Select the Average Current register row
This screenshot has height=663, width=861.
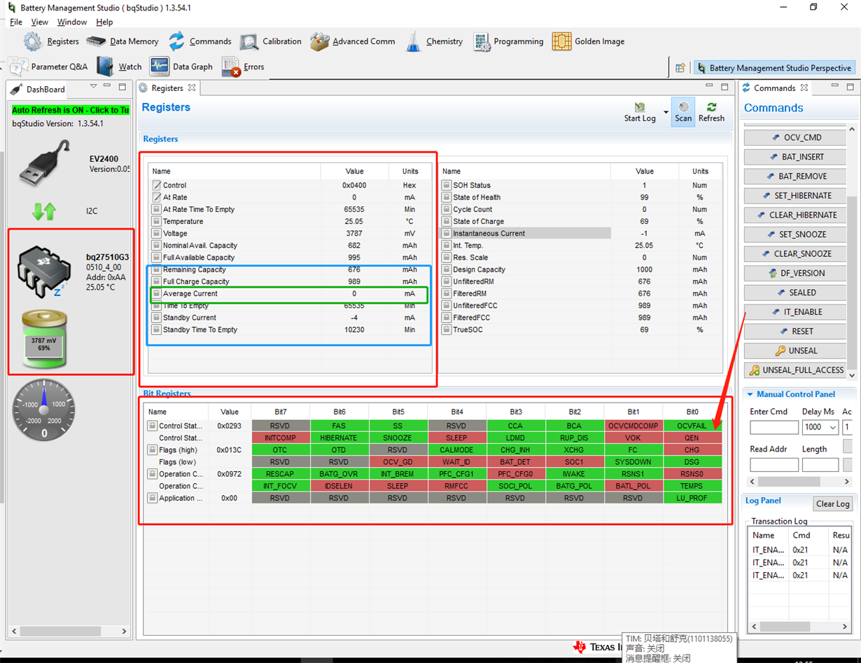click(x=289, y=294)
